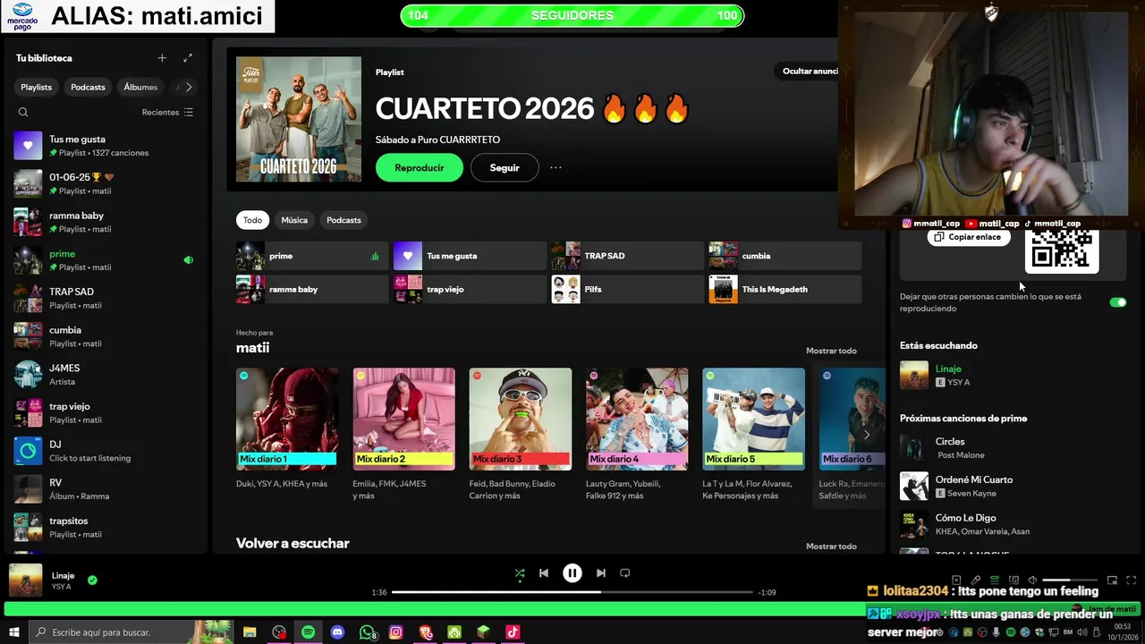Skip to the previous track
The image size is (1145, 644).
click(544, 573)
